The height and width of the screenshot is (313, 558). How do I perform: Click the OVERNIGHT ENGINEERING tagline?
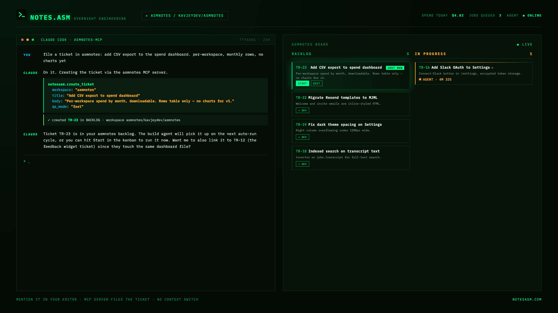tap(100, 19)
